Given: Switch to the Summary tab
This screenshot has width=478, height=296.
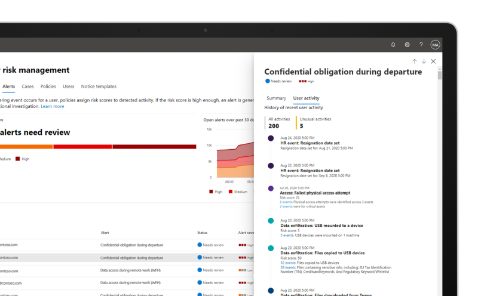Looking at the screenshot, I should [276, 98].
